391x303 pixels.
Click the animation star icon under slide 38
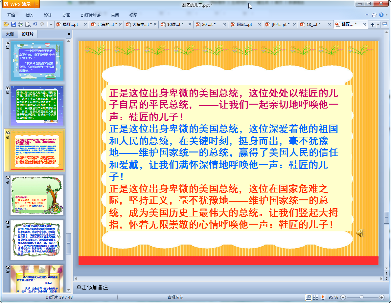[x=8, y=92]
